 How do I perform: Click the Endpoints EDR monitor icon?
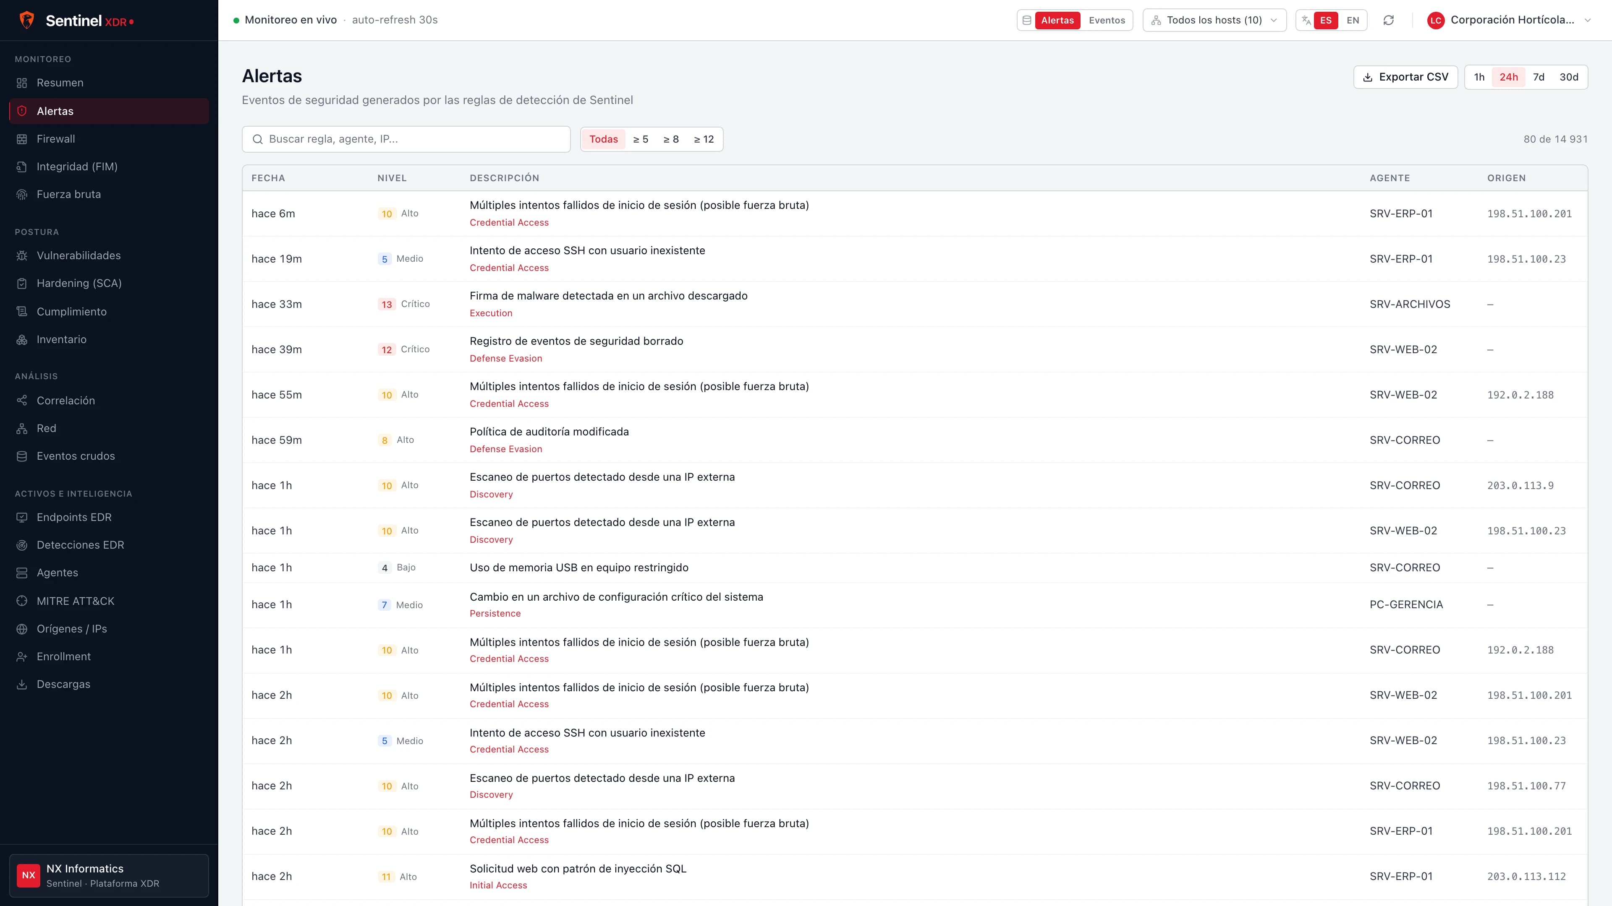coord(22,517)
